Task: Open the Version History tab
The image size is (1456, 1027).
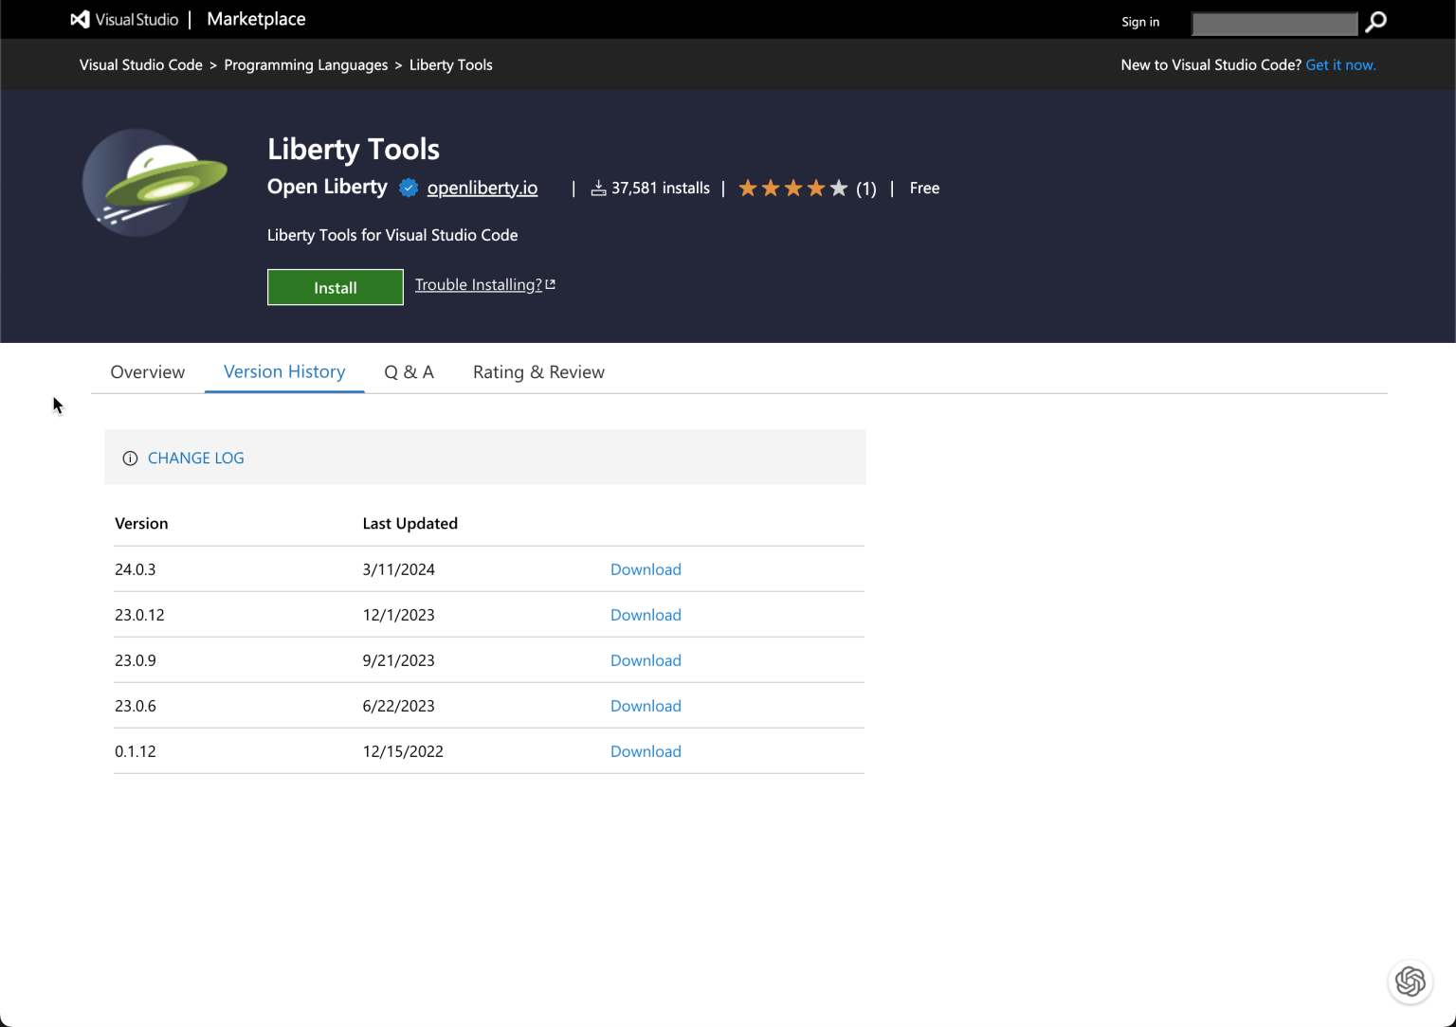Action: click(284, 371)
